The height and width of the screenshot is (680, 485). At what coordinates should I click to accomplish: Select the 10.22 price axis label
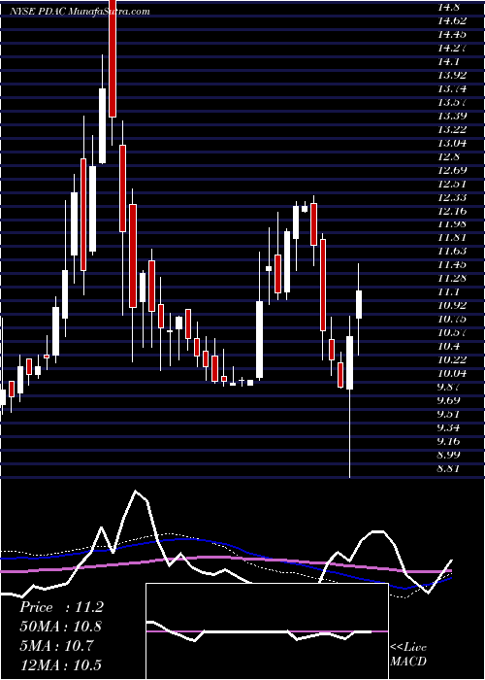452,359
